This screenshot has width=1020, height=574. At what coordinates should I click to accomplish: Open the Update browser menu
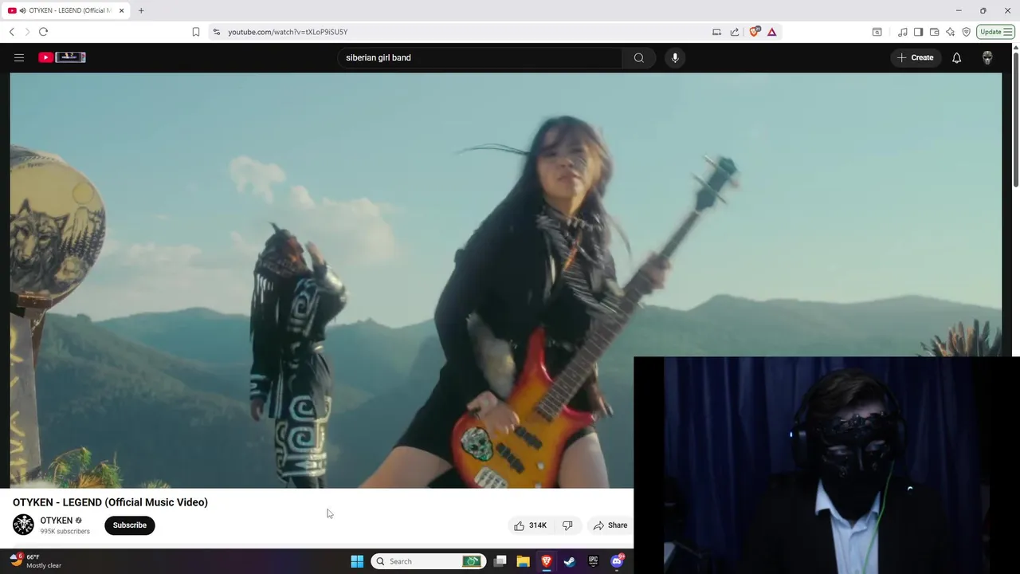pos(995,32)
